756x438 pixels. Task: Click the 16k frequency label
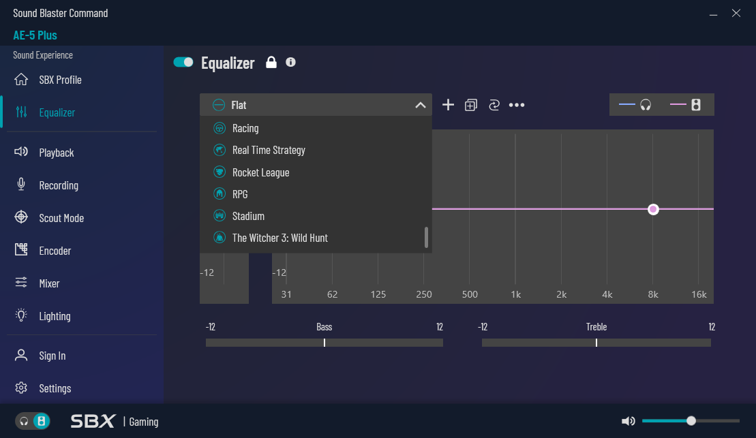[699, 294]
